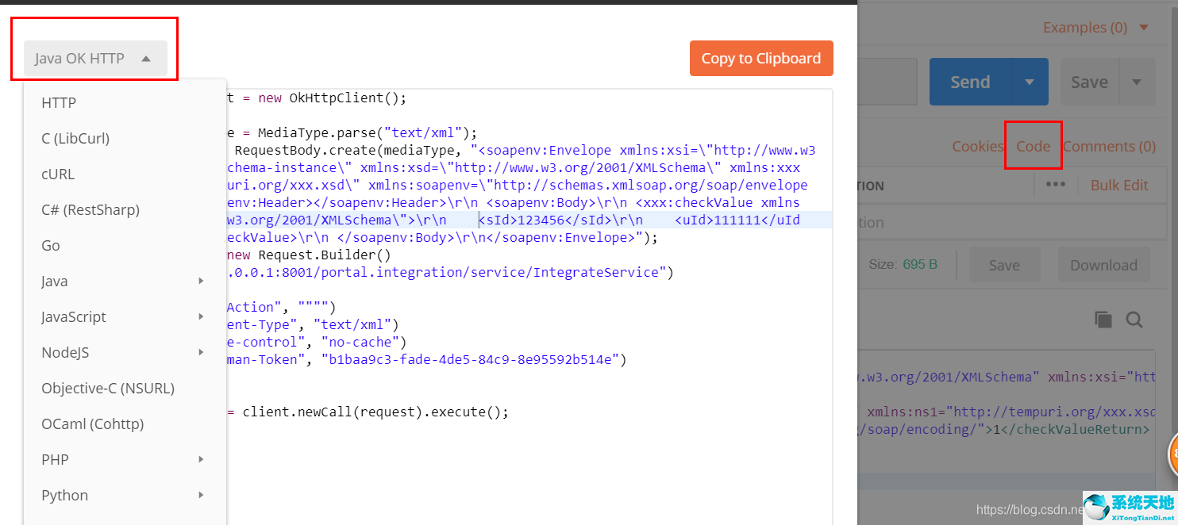1178x525 pixels.
Task: Expand the PHP language submenu
Action: point(119,459)
